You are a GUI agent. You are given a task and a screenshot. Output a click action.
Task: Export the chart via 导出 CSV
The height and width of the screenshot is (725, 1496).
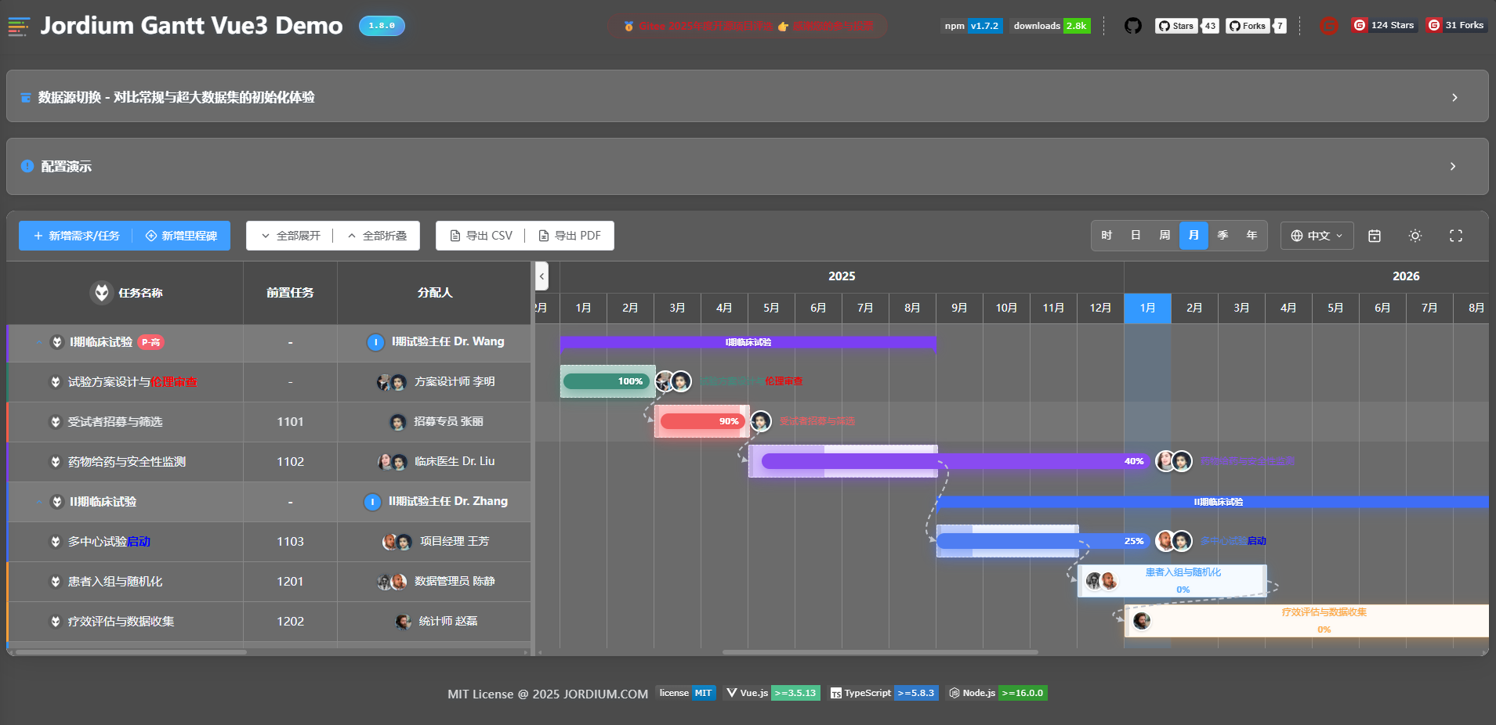click(x=481, y=236)
